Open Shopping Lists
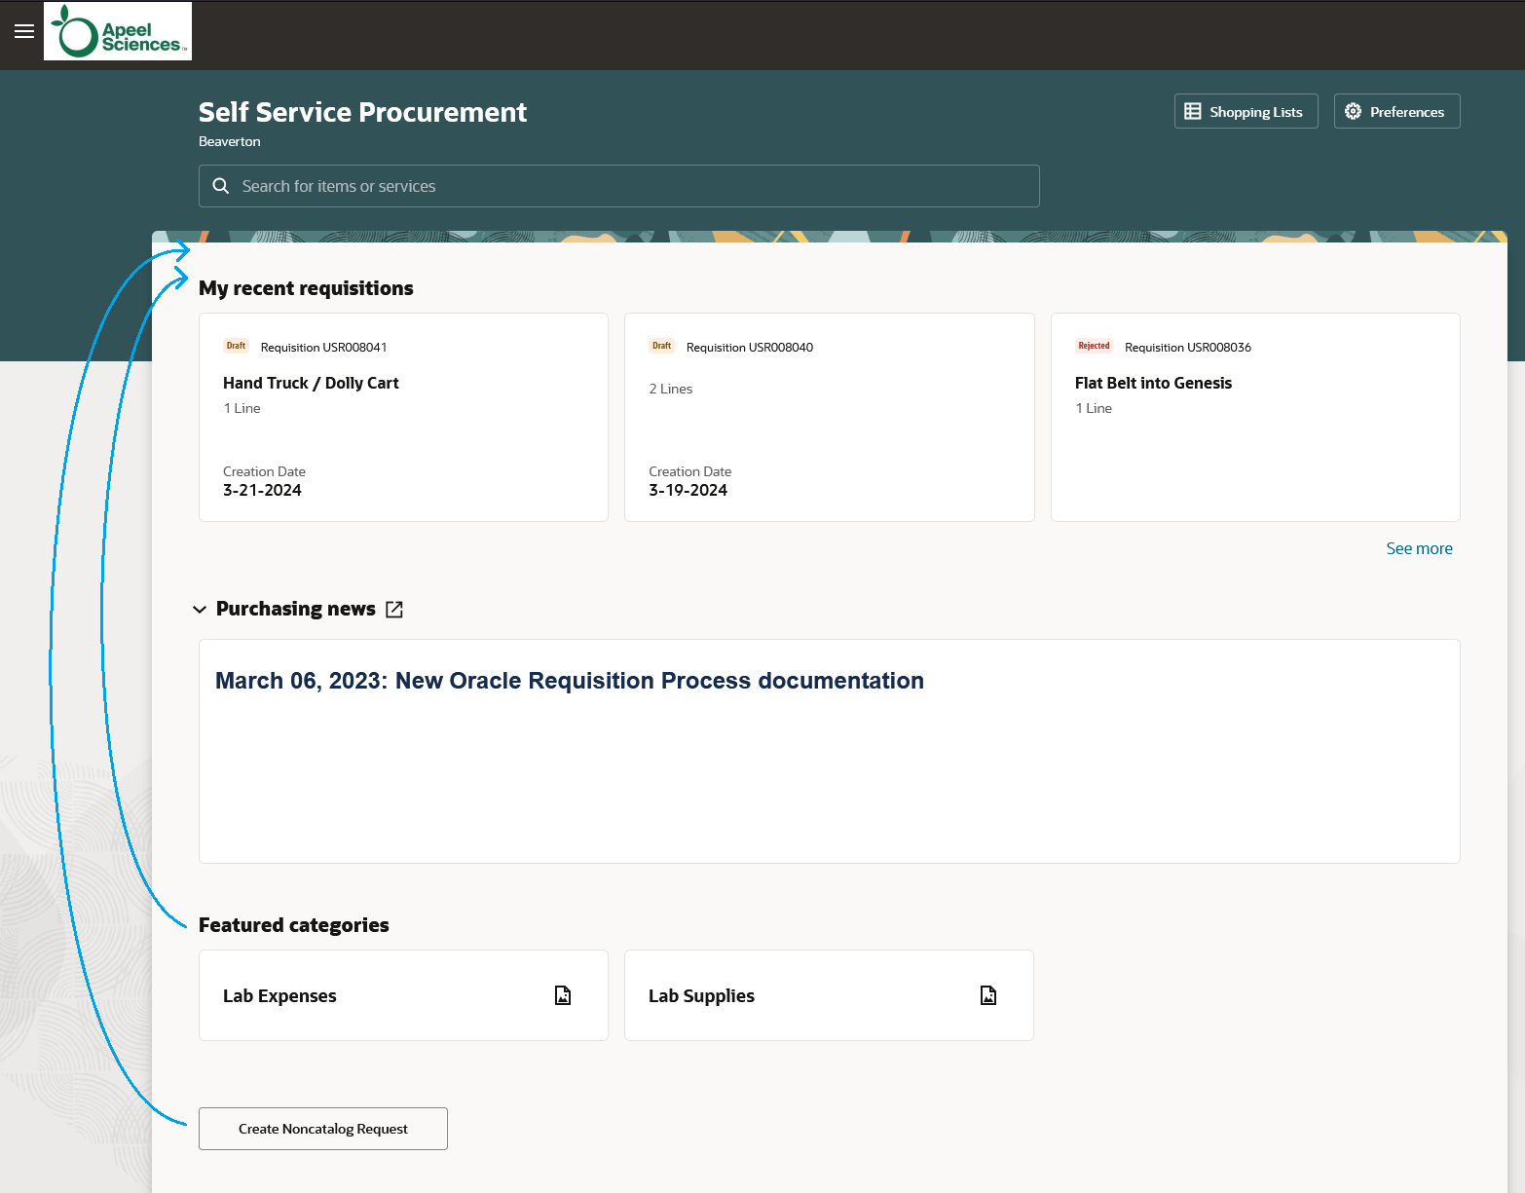 [1246, 111]
